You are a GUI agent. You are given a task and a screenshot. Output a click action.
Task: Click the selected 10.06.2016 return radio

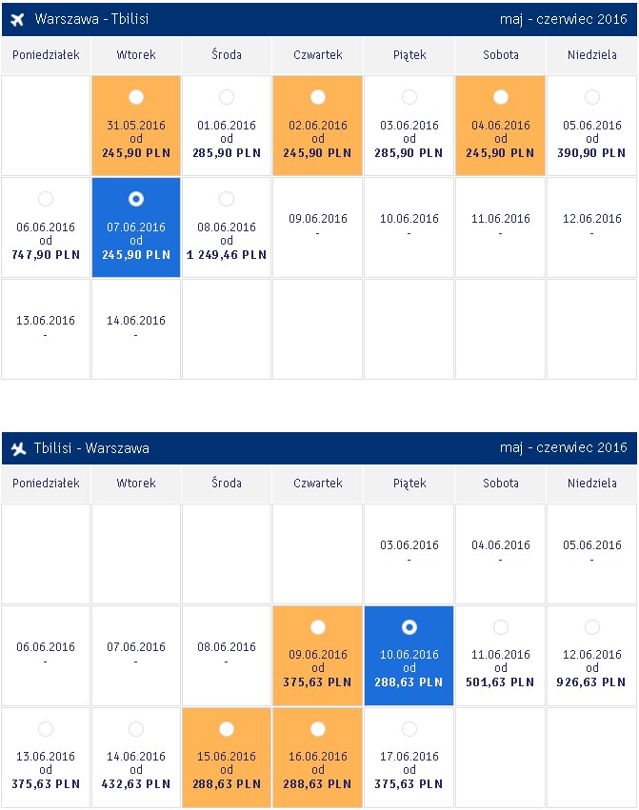click(x=409, y=627)
